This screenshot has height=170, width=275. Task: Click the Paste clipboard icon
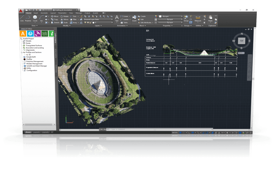click(x=210, y=18)
